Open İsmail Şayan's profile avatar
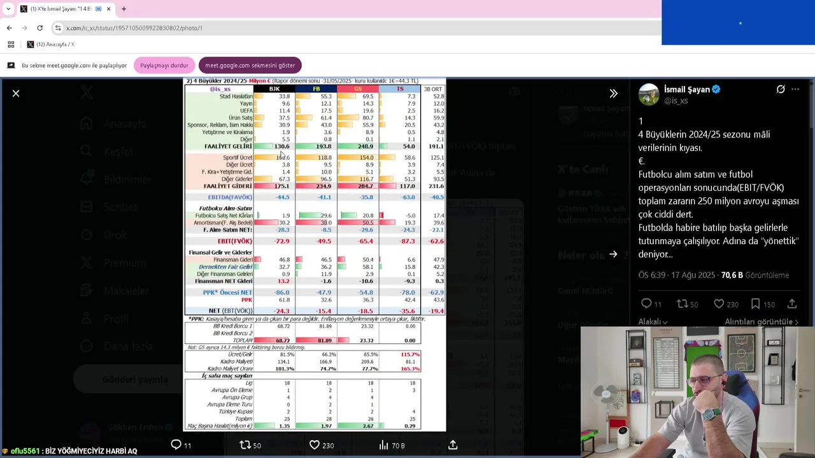 click(x=649, y=94)
